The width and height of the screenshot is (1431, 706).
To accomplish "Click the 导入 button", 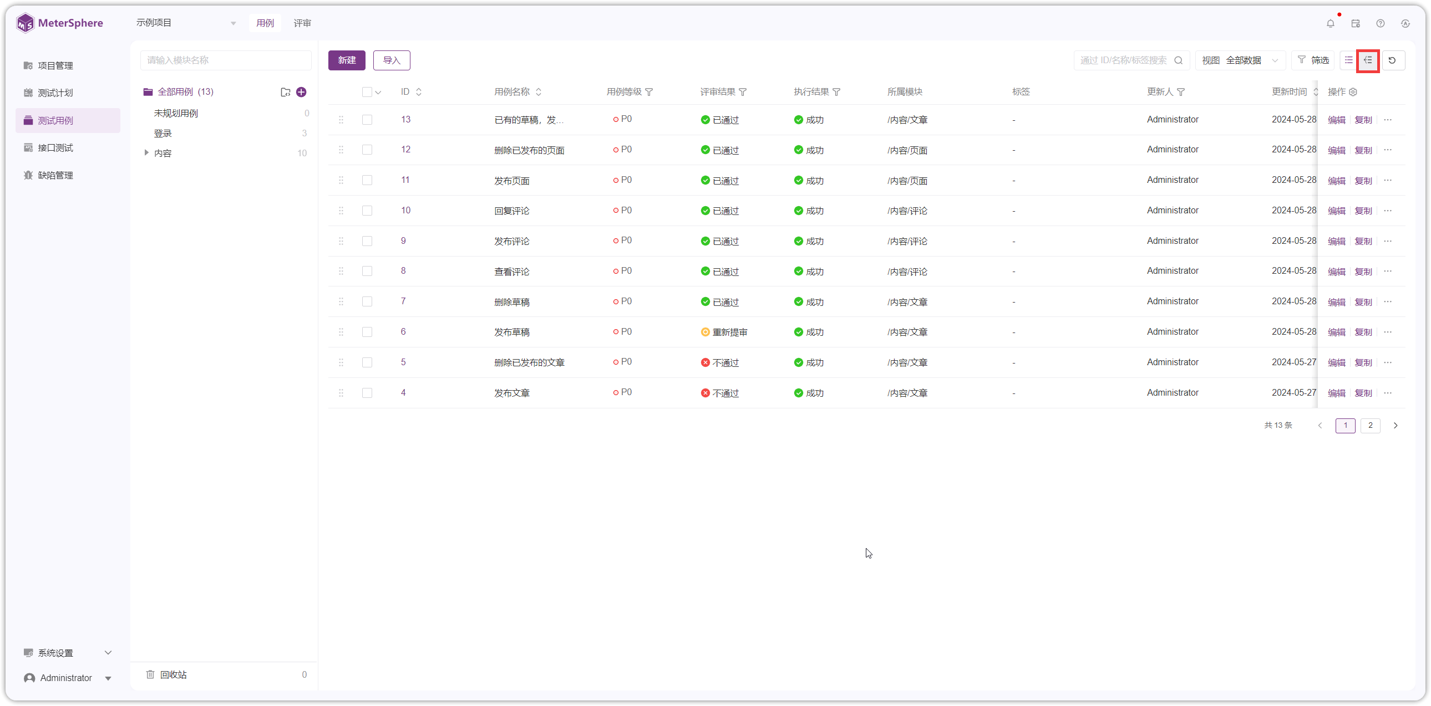I will 392,60.
